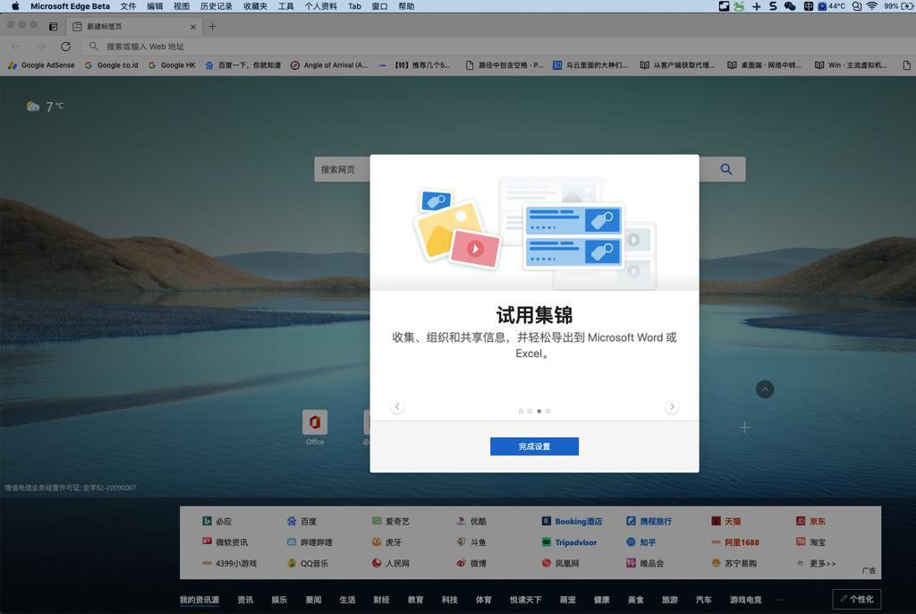Open the Tripadvisor link

(570, 542)
